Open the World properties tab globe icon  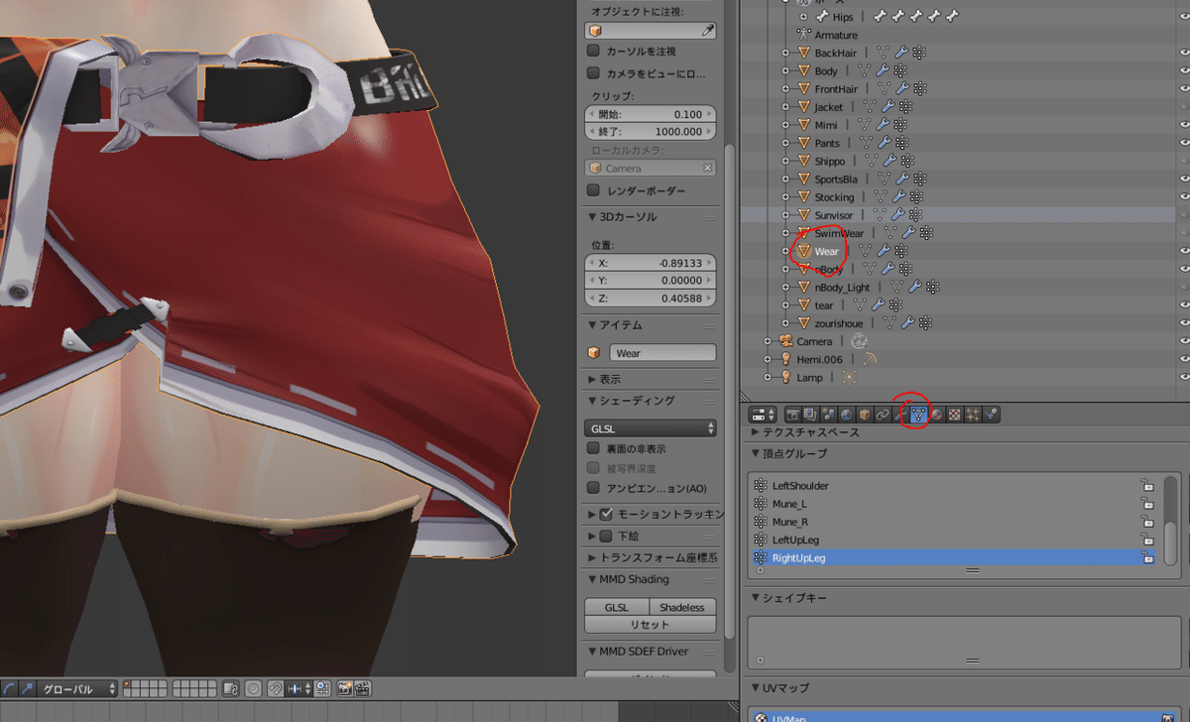pyautogui.click(x=846, y=415)
